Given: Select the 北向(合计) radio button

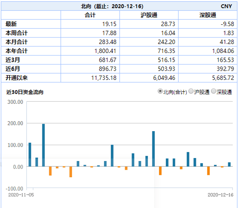Looking at the screenshot, I should click(x=160, y=91).
